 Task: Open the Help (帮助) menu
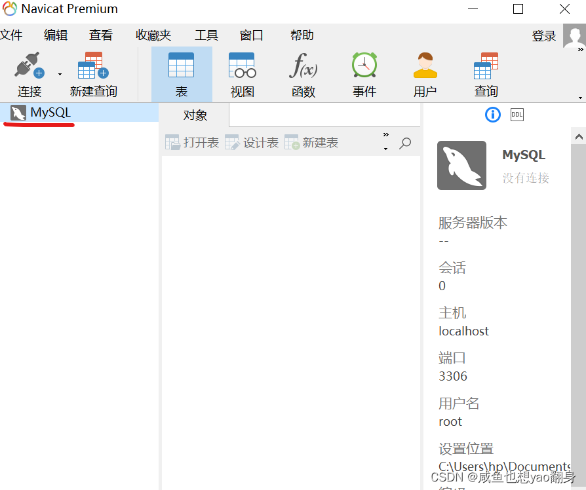click(302, 35)
